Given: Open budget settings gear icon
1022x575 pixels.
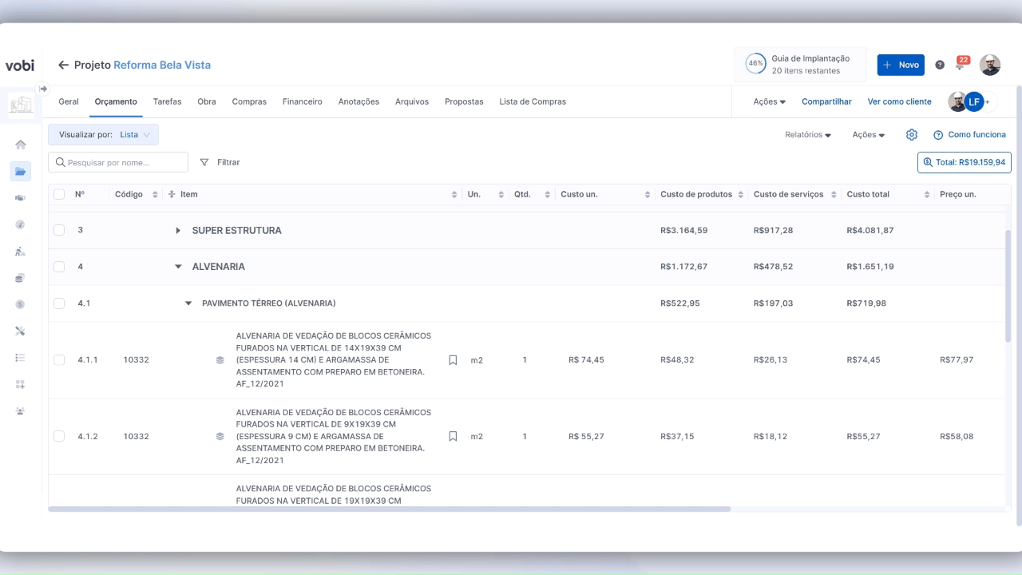Looking at the screenshot, I should click(911, 135).
